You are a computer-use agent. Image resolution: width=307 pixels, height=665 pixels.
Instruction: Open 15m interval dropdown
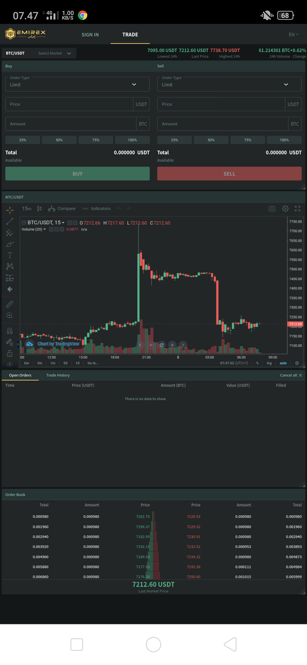click(x=27, y=209)
